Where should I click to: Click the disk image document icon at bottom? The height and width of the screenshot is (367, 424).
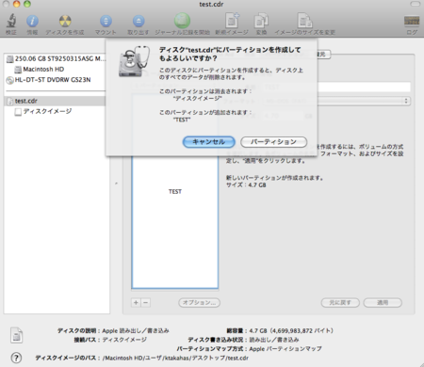17,335
